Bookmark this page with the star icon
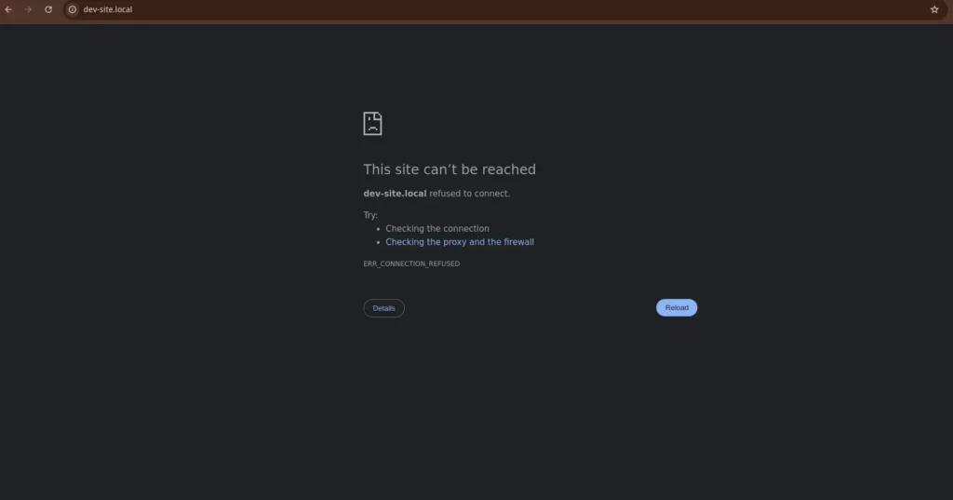This screenshot has width=953, height=500. pos(934,9)
